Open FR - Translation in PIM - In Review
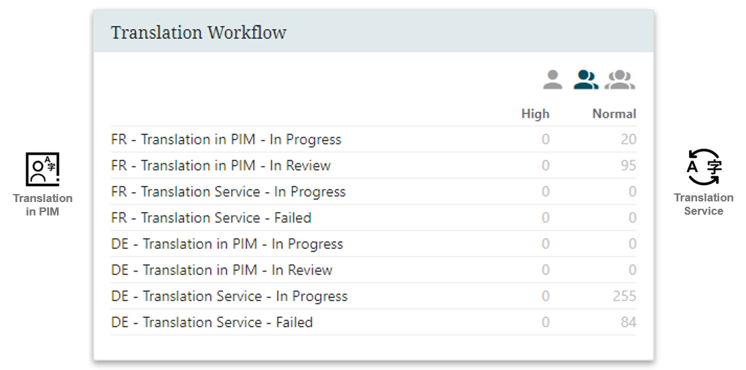This screenshot has height=370, width=746. 374,165
